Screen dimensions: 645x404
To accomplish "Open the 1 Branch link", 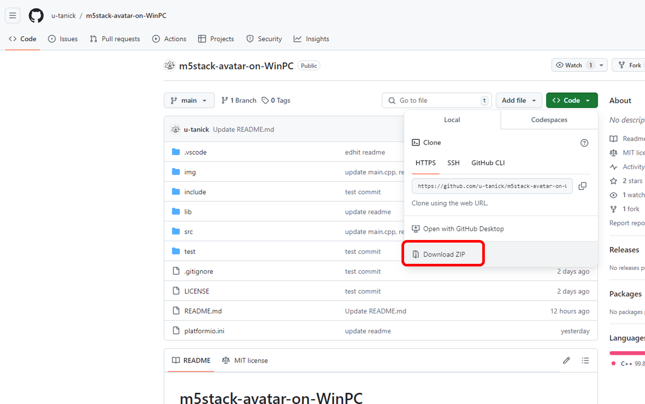I will [x=239, y=100].
